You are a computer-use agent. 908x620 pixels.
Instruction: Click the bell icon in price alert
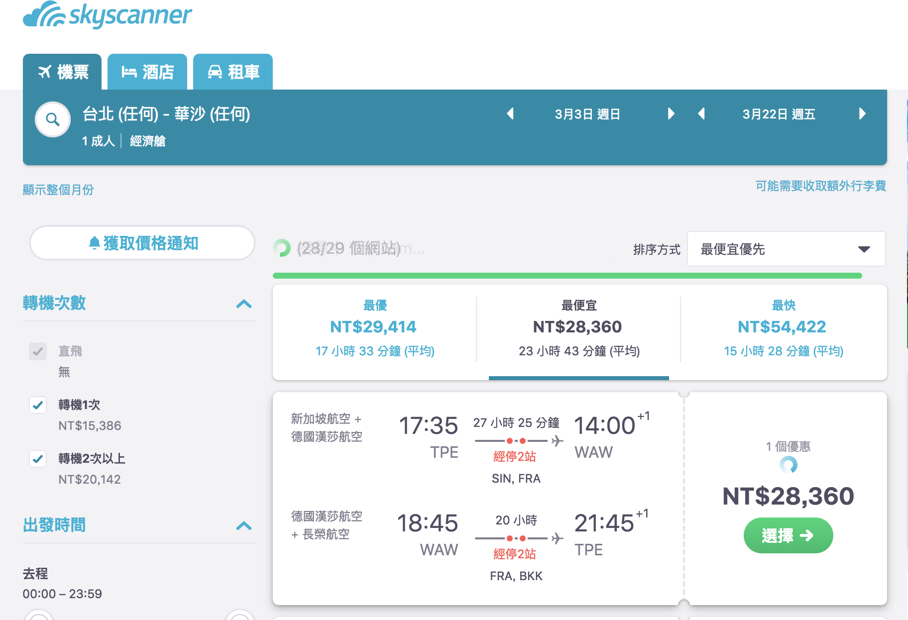pyautogui.click(x=94, y=243)
